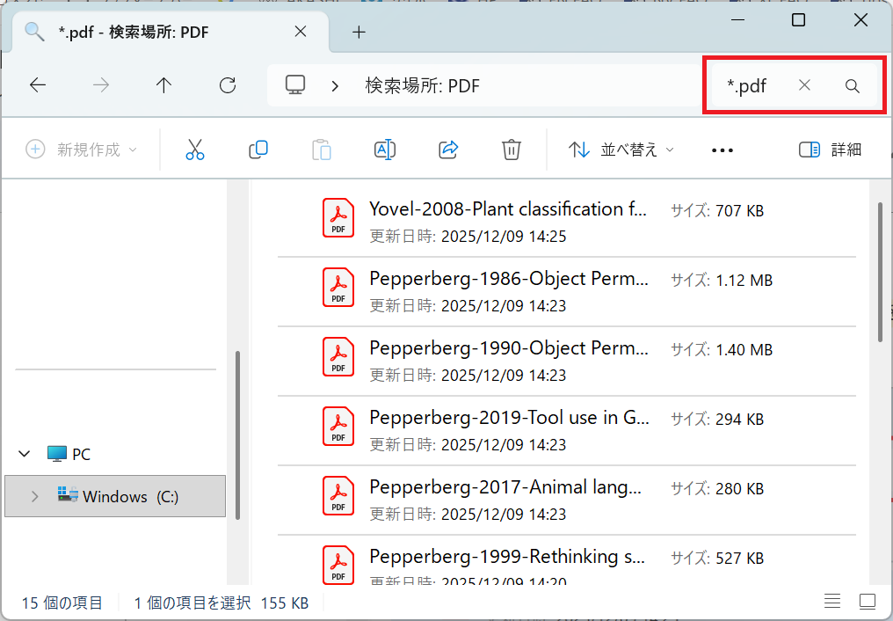Navigate back with the left arrow

38,85
